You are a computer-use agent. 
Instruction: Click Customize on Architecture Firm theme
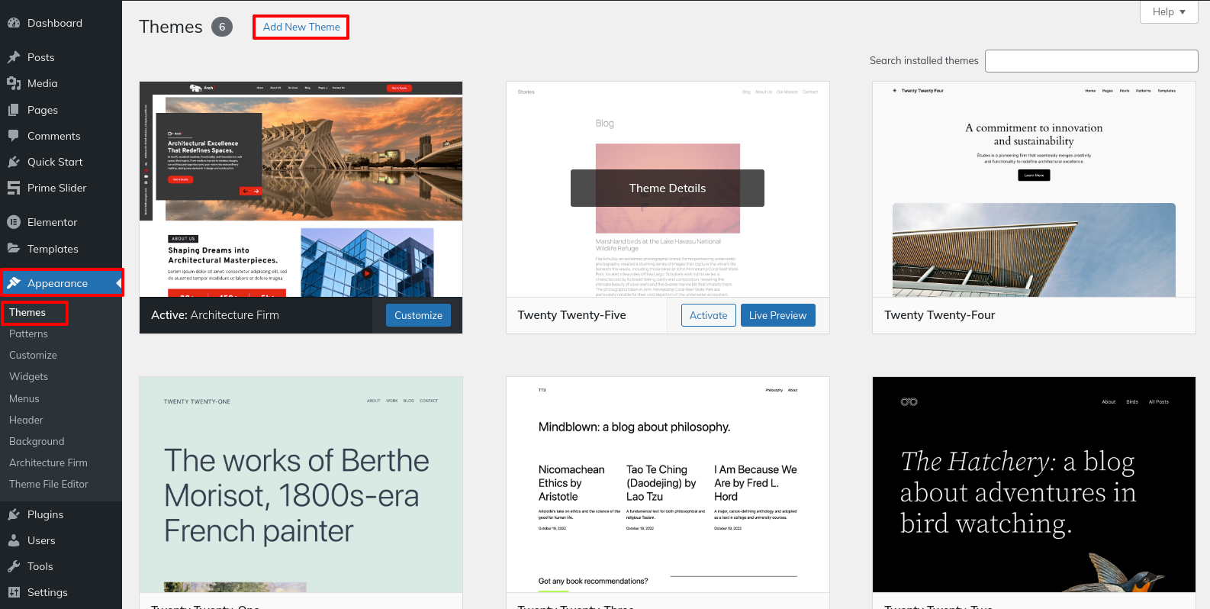coord(418,315)
